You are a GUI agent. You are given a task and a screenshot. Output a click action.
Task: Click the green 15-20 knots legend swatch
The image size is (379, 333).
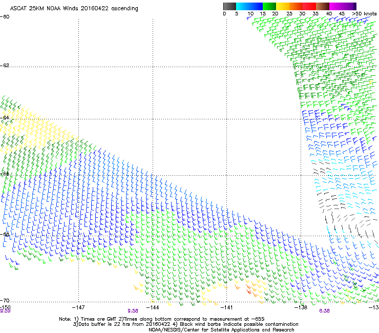pyautogui.click(x=269, y=6)
